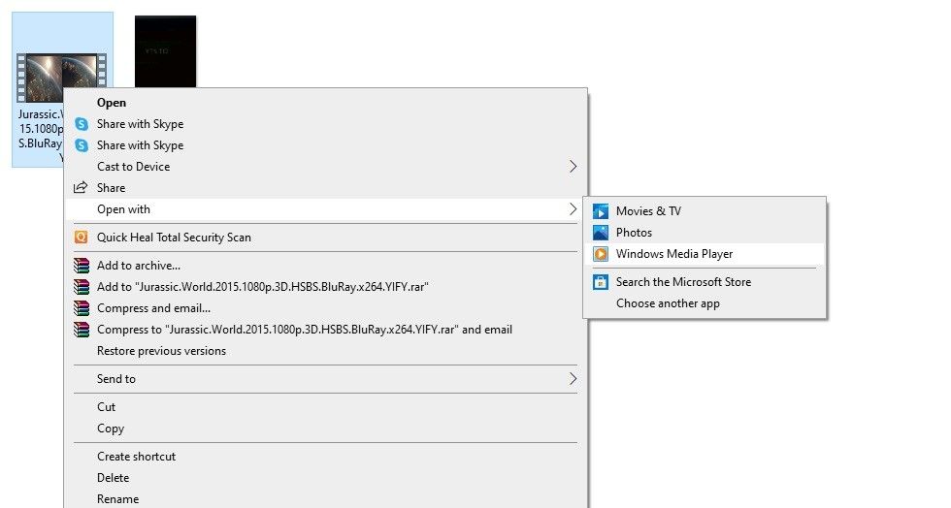
Task: Expand the Cast to Device submenu arrow
Action: [573, 167]
